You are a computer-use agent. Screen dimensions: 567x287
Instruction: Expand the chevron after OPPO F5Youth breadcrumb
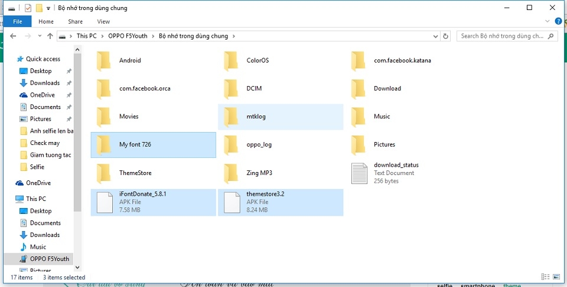pyautogui.click(x=153, y=36)
